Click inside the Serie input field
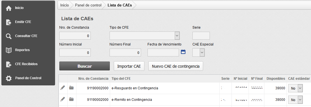Viewport: 311px width, 107px height. point(201,36)
